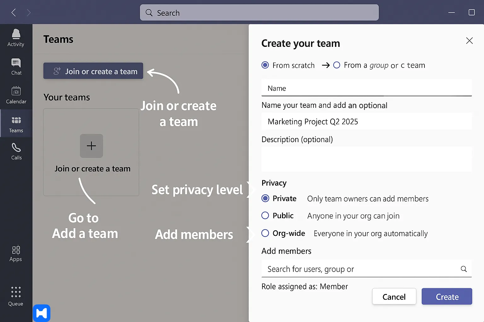Viewport: 484px width, 322px height.
Task: Click the magnifier in the Add members field
Action: pos(464,269)
